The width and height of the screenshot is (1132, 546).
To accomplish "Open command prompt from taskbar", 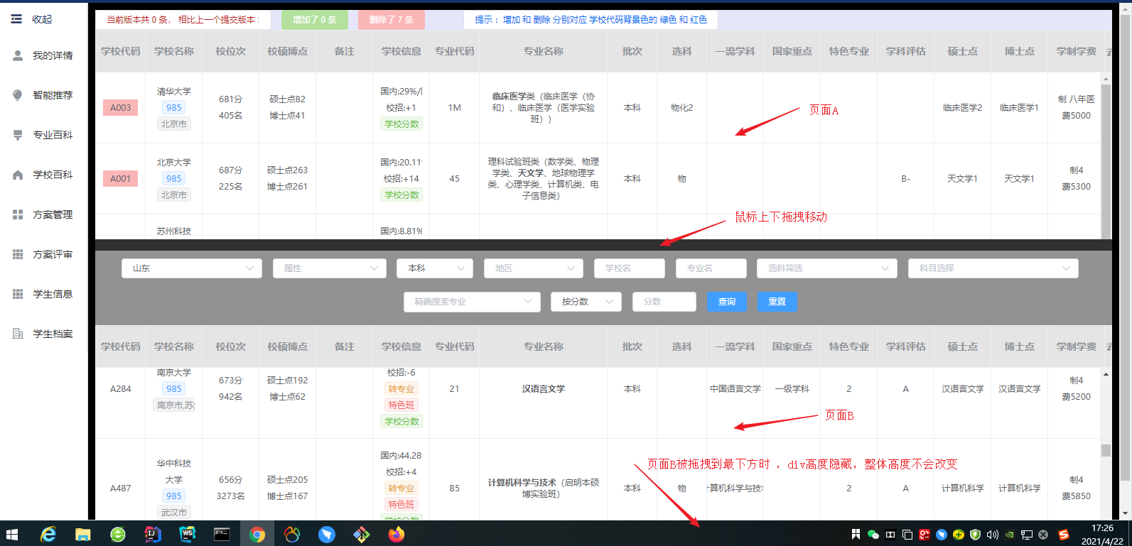I will pyautogui.click(x=222, y=534).
